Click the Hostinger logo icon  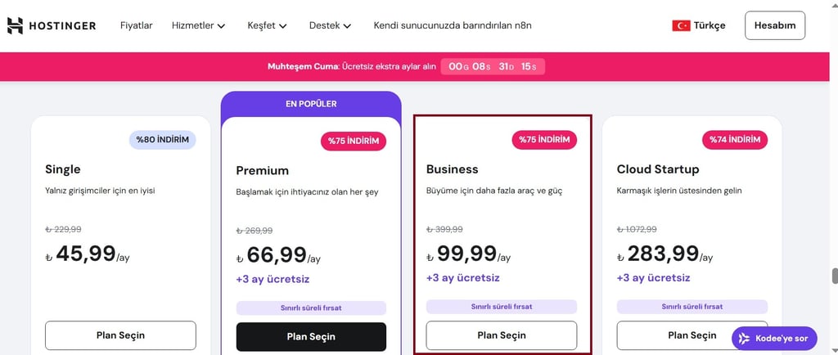pos(15,25)
